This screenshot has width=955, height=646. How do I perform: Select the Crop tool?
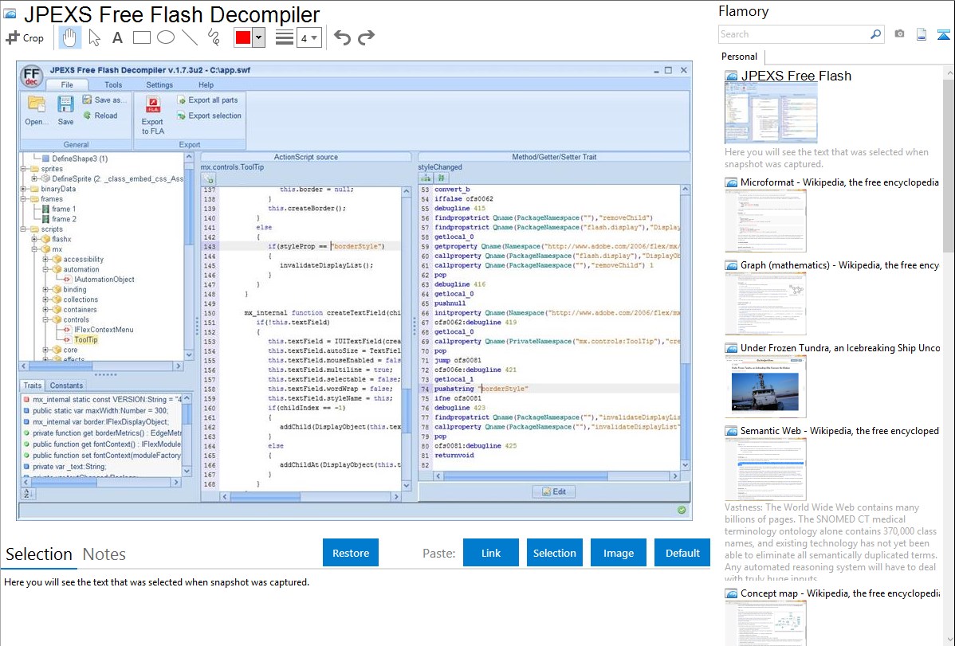point(25,37)
